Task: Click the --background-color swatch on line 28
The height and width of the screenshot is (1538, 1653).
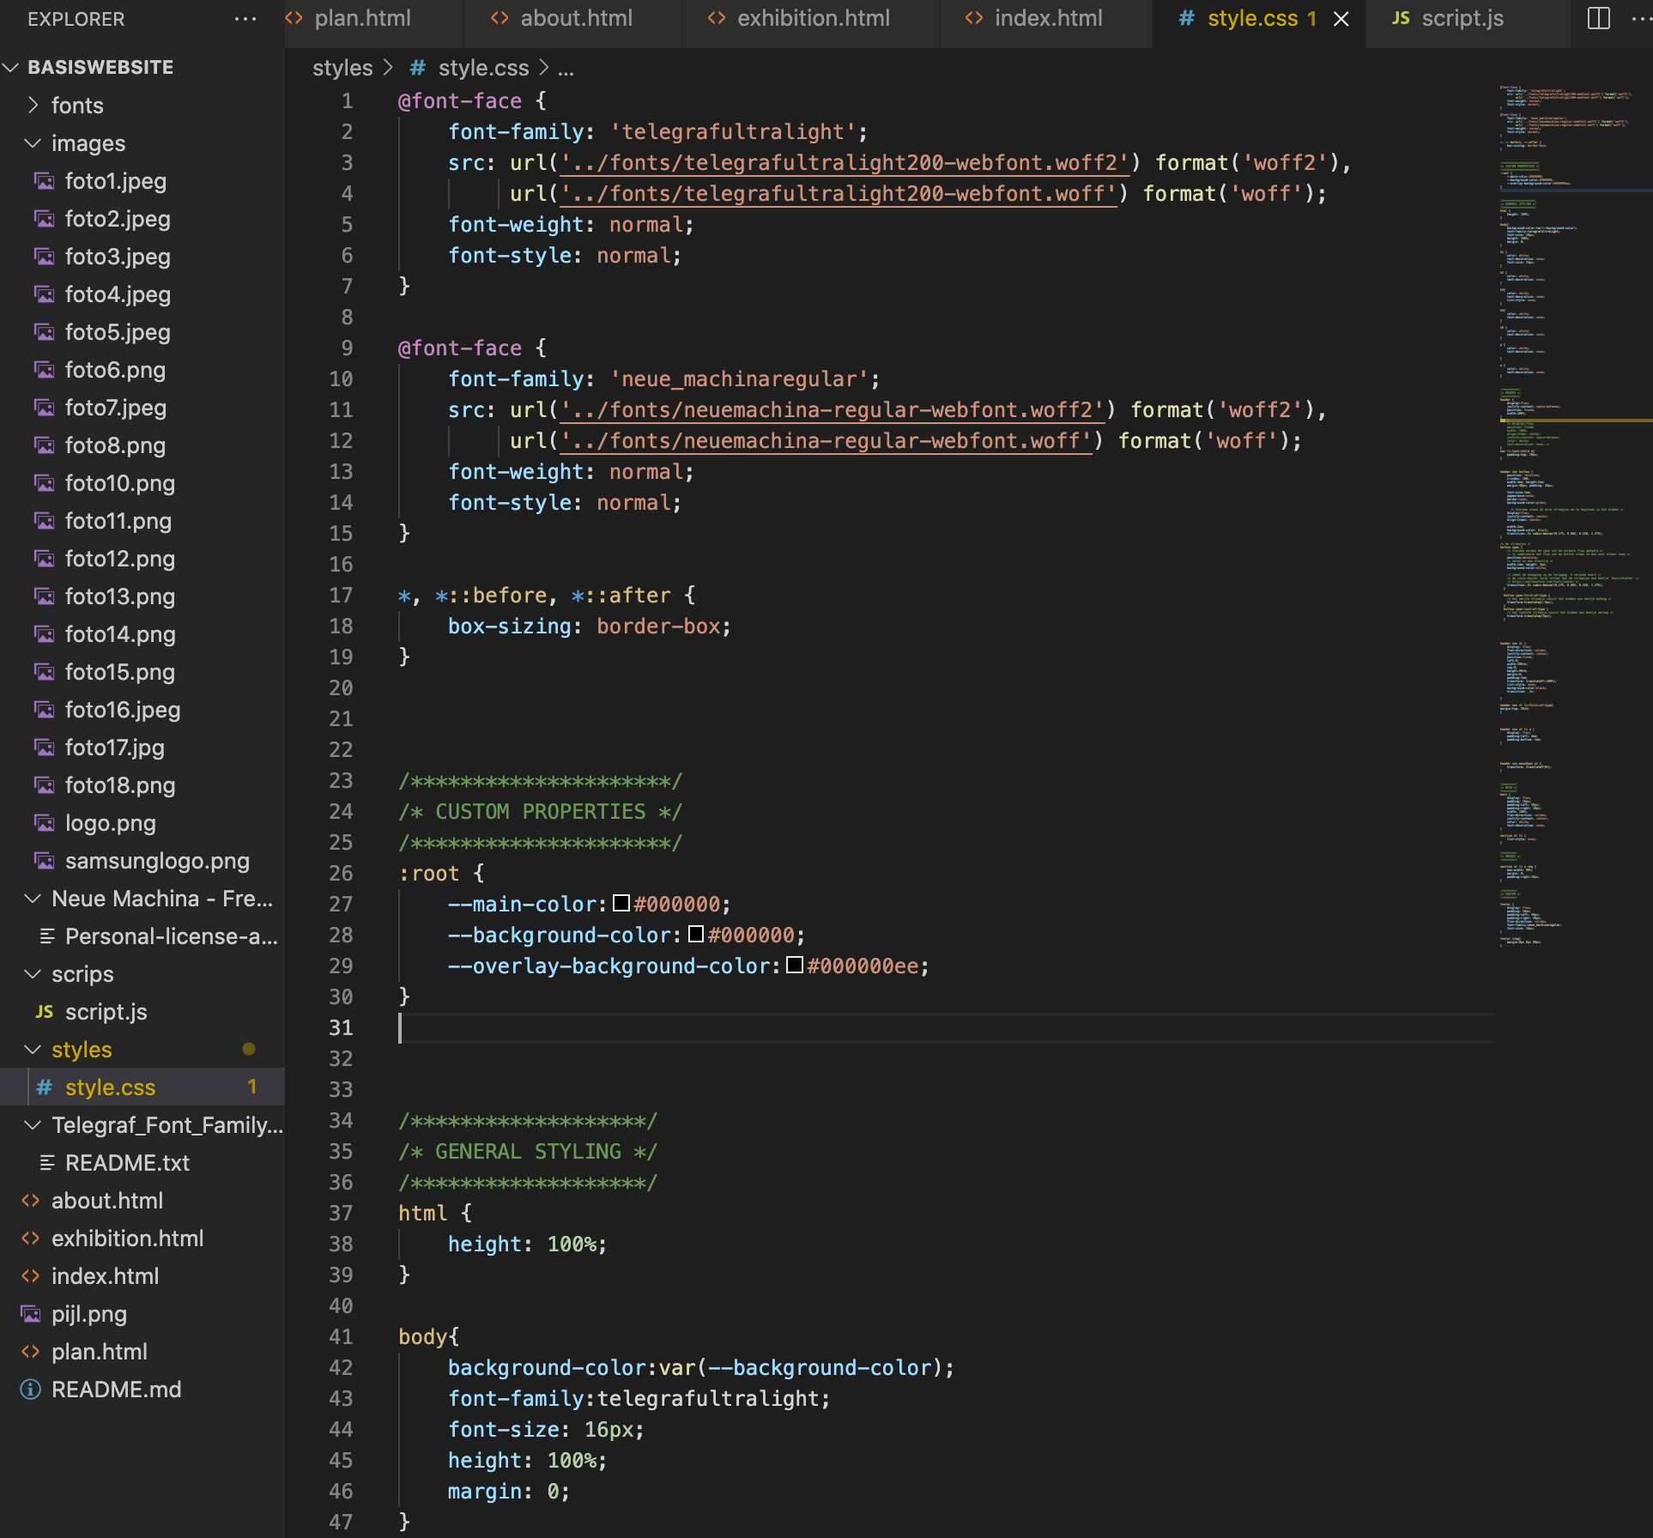Action: (695, 935)
